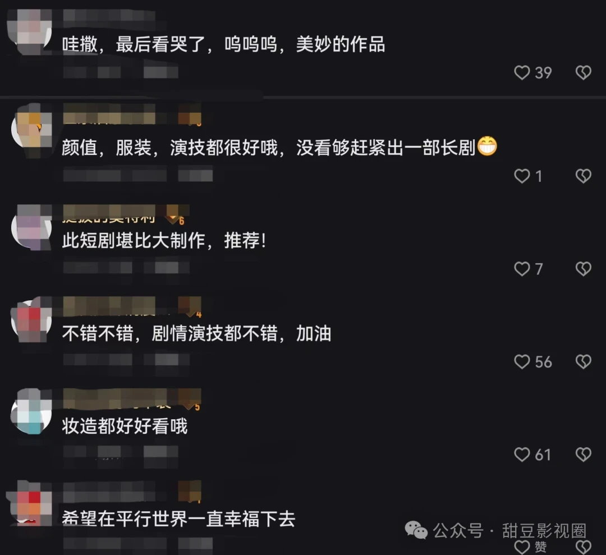
Task: Open avatar beside 不错不错 comment
Action: pos(31,321)
